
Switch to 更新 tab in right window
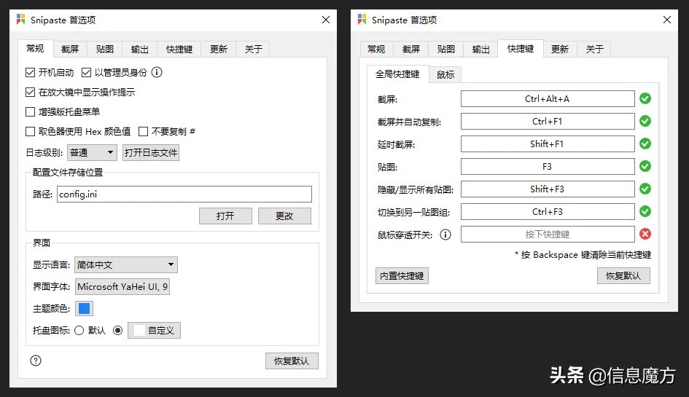point(560,50)
